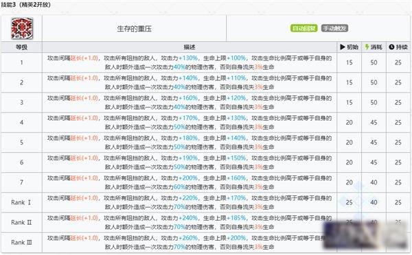This screenshot has width=412, height=255.
Task: Click initial value 15 in level 1 row
Action: (x=350, y=62)
